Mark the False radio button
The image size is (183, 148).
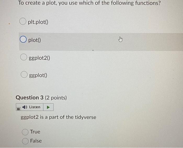tap(25, 141)
